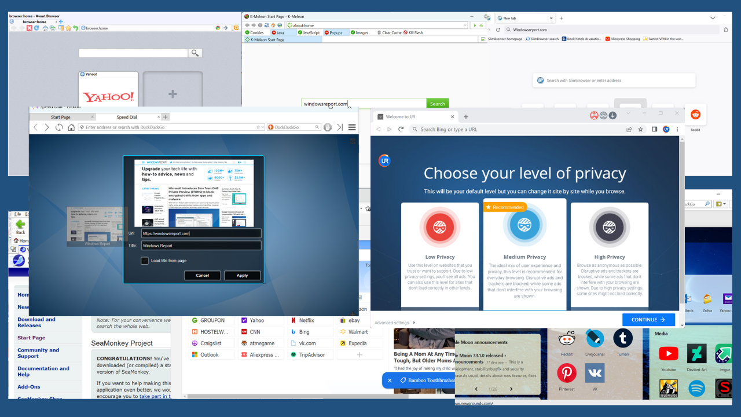
Task: Choose the Low Privacy level
Action: click(x=439, y=255)
